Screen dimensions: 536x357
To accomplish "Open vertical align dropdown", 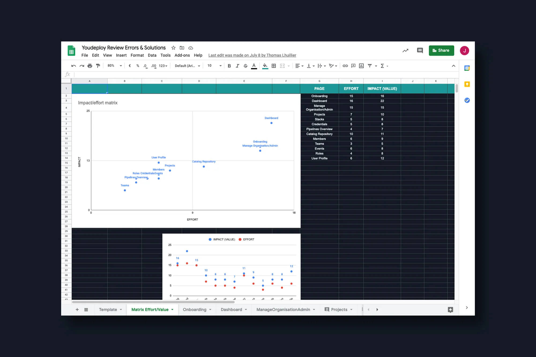I will [x=310, y=66].
